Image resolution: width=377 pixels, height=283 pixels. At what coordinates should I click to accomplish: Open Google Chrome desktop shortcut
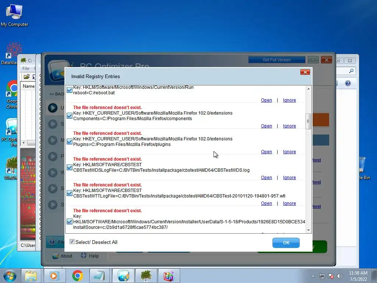(x=11, y=95)
